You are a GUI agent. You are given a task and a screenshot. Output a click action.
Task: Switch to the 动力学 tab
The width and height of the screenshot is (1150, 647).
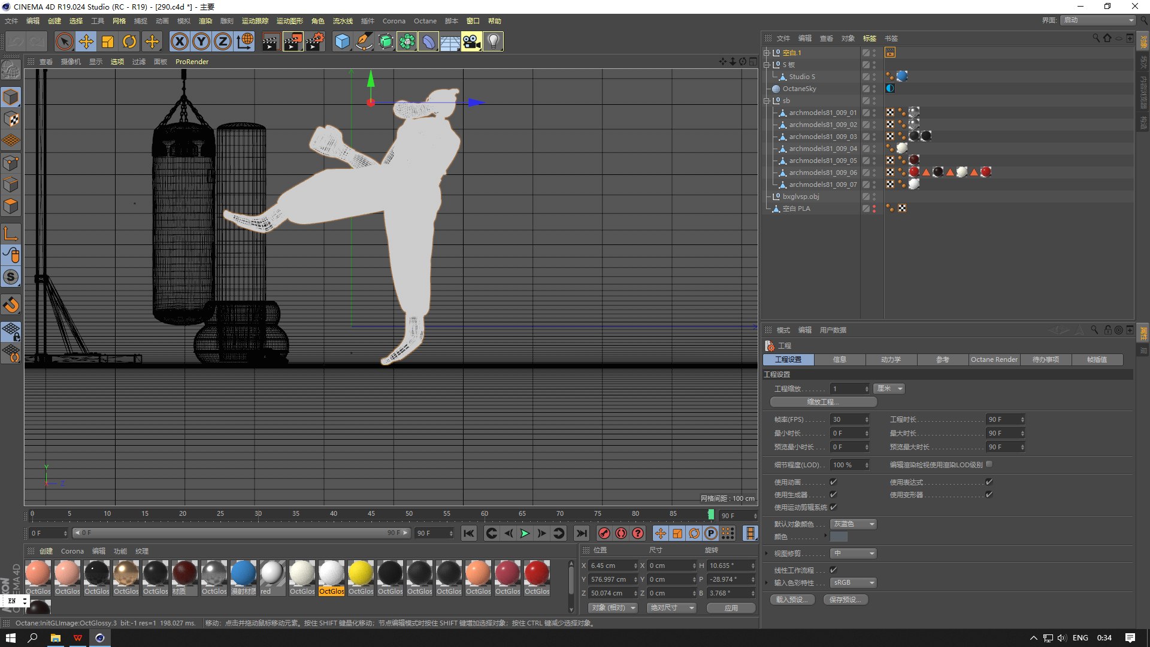[891, 360]
